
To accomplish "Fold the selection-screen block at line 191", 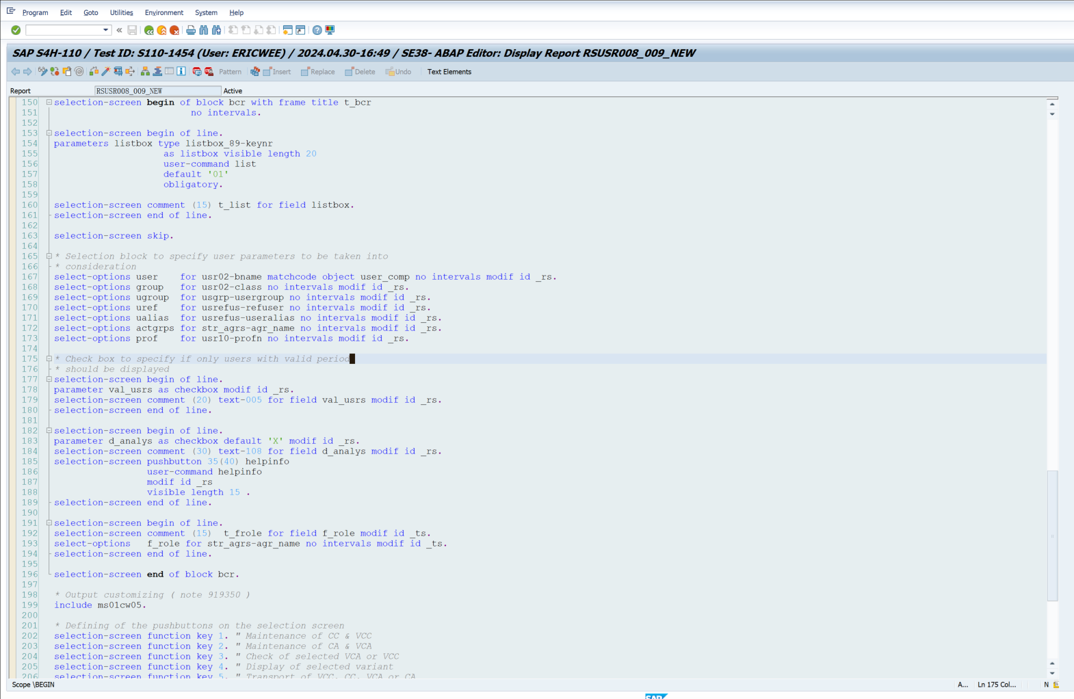I will (49, 523).
